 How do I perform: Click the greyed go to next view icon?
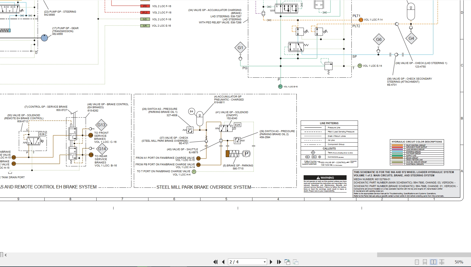pos(296,262)
